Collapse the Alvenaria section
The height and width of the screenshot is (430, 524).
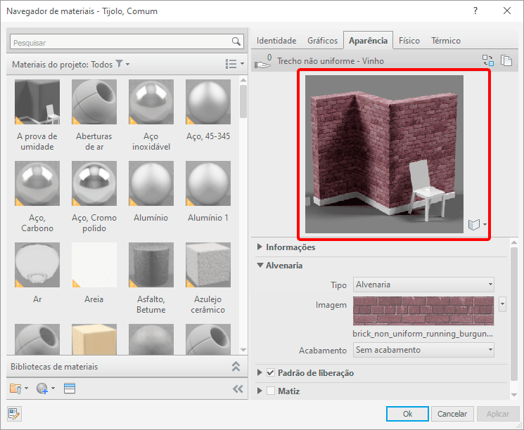coord(260,265)
